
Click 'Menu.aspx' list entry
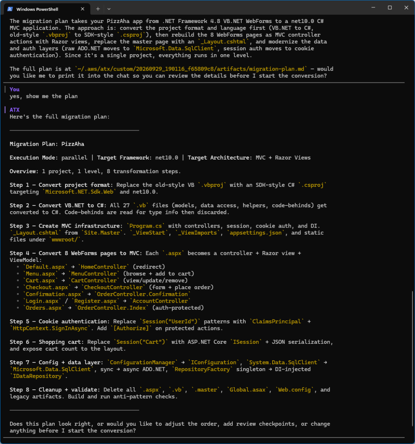[40, 274]
